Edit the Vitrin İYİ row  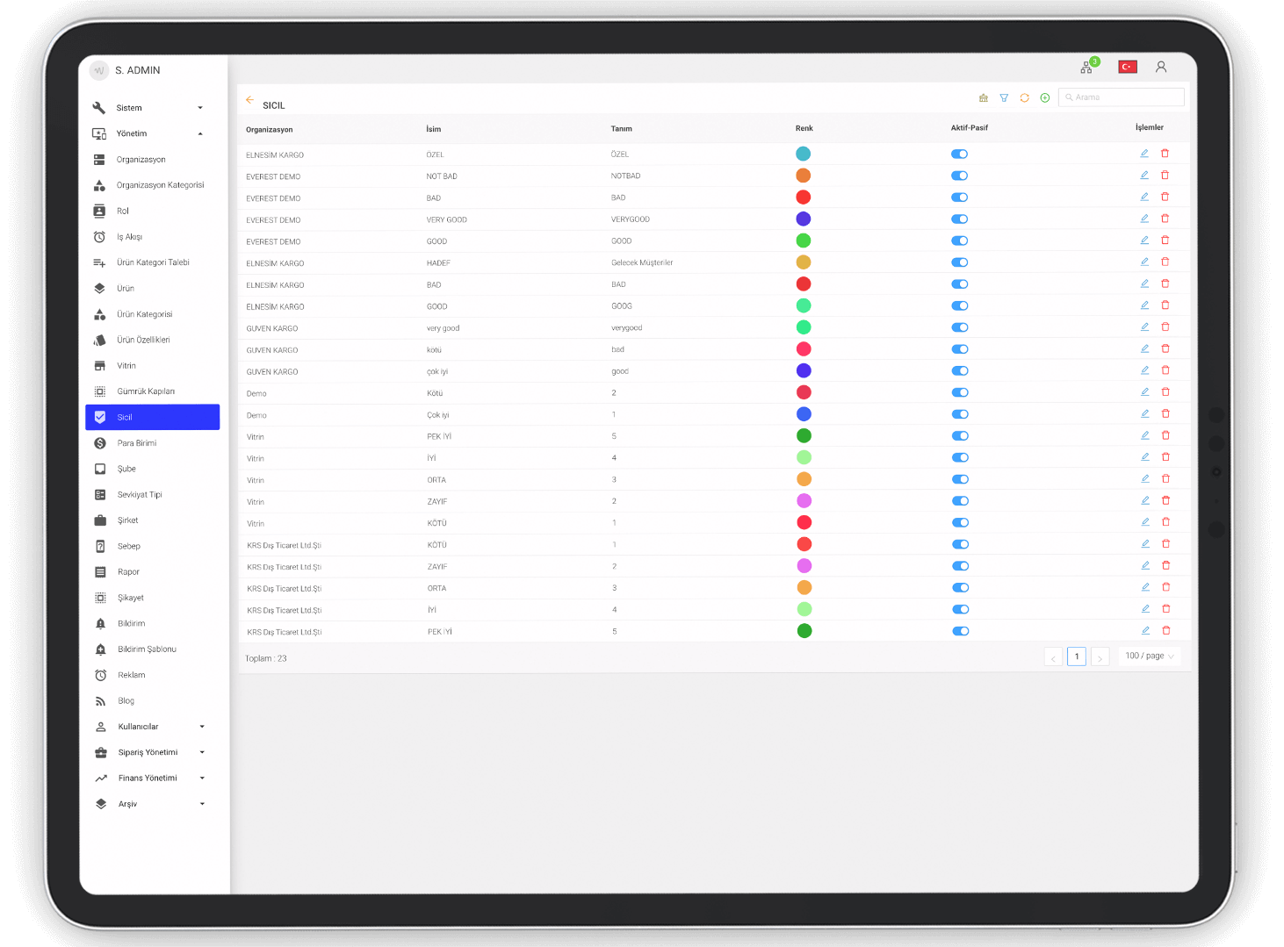(1145, 456)
